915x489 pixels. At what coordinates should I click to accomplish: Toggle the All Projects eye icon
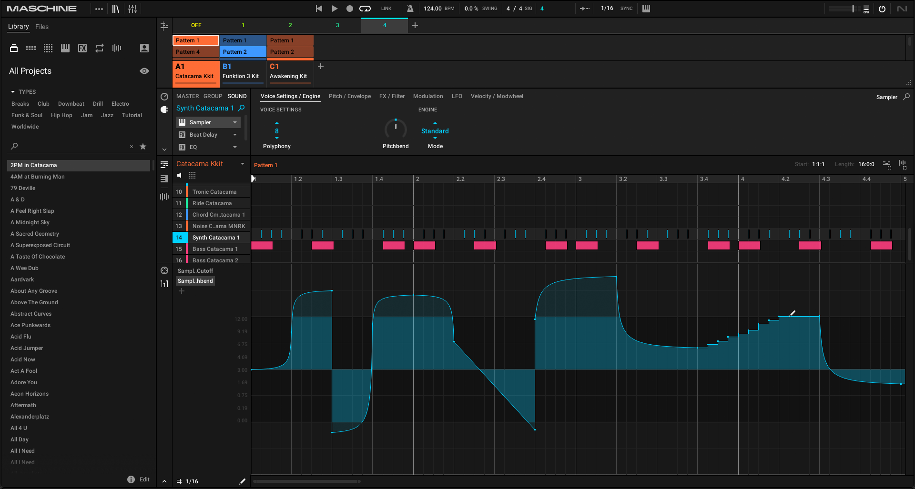(144, 71)
